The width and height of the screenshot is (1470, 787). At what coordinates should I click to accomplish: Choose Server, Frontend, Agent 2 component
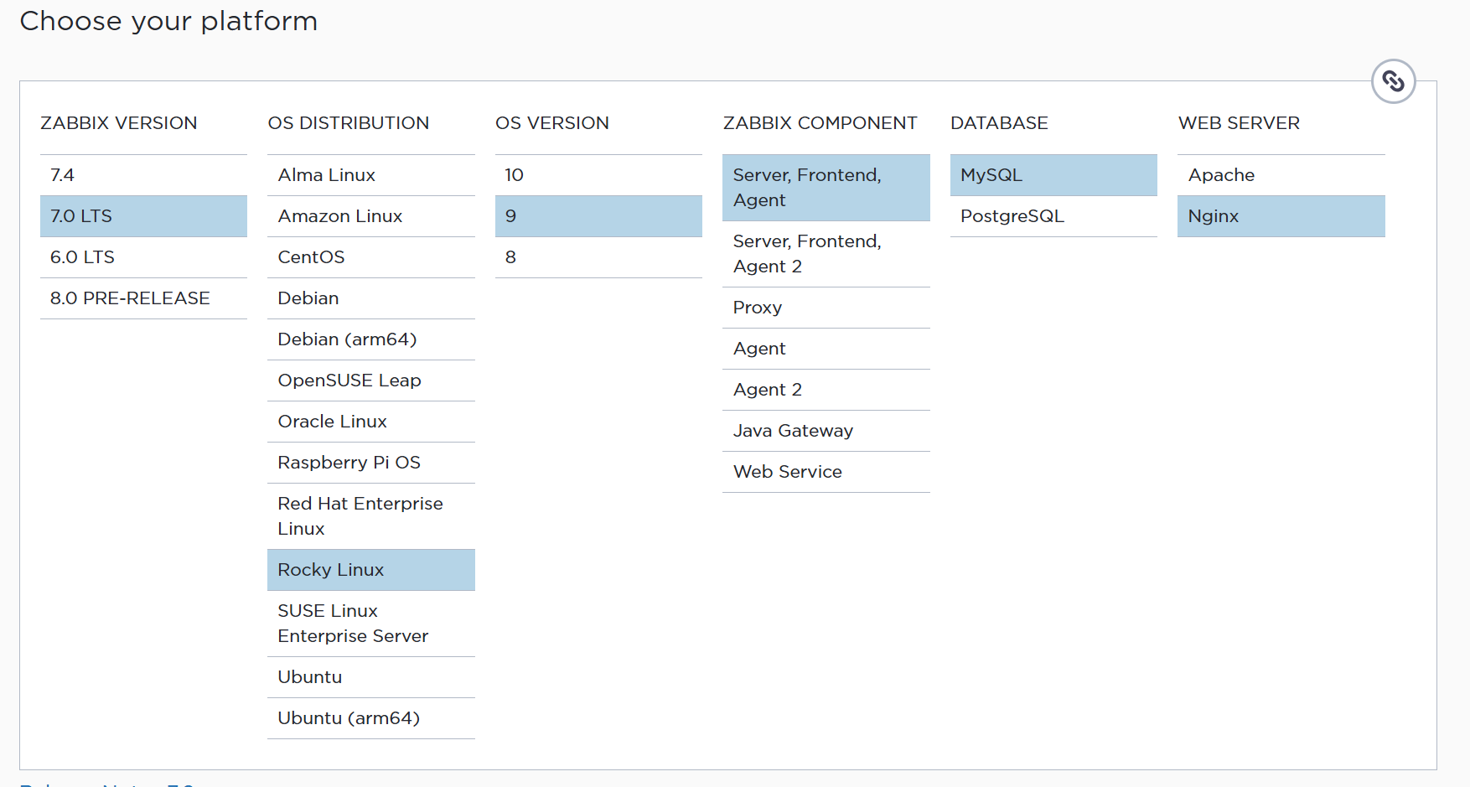click(826, 254)
